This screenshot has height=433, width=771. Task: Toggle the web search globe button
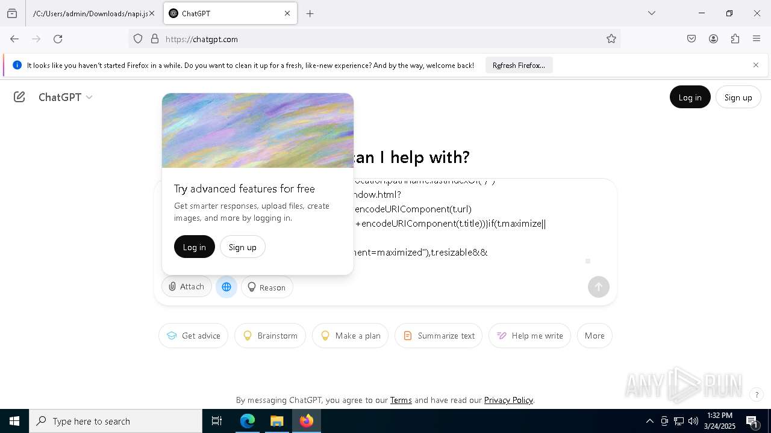226,287
